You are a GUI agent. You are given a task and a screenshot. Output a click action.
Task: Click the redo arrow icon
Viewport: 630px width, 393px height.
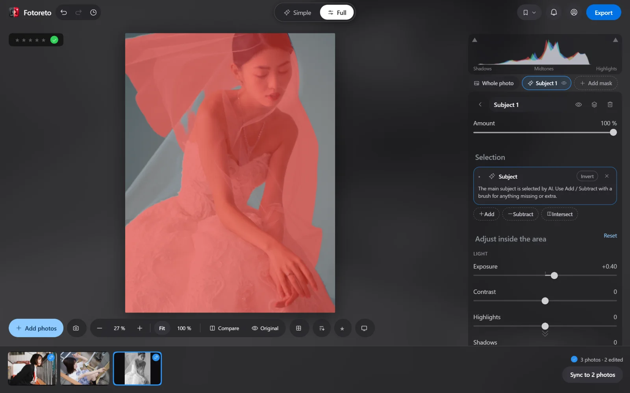[x=78, y=13]
